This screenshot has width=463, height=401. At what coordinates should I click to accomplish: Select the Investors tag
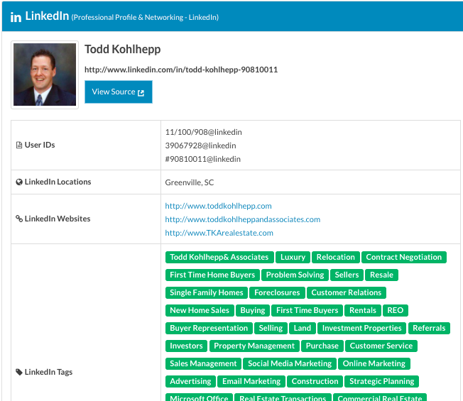pyautogui.click(x=186, y=346)
